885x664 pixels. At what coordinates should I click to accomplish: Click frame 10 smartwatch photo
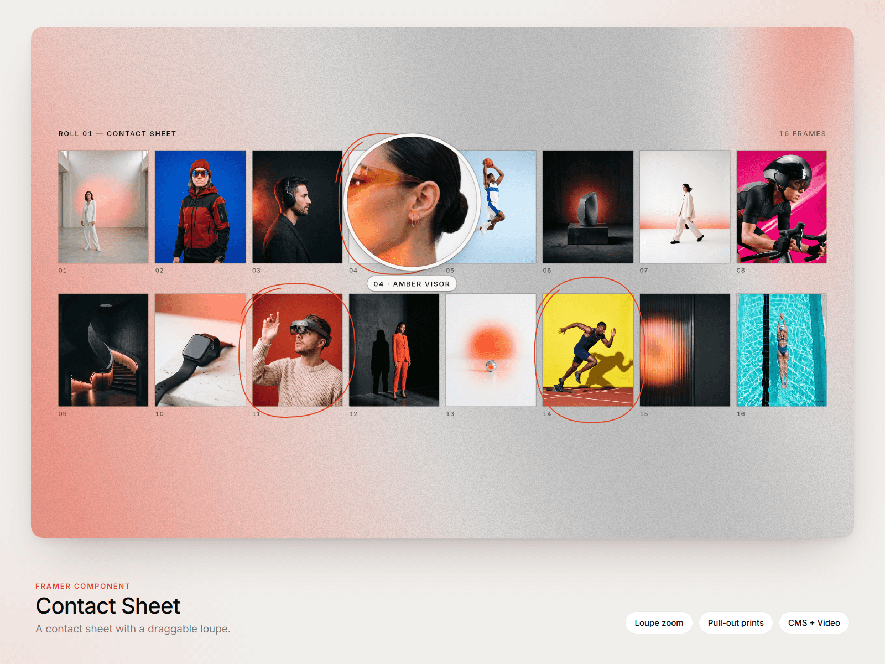point(200,350)
